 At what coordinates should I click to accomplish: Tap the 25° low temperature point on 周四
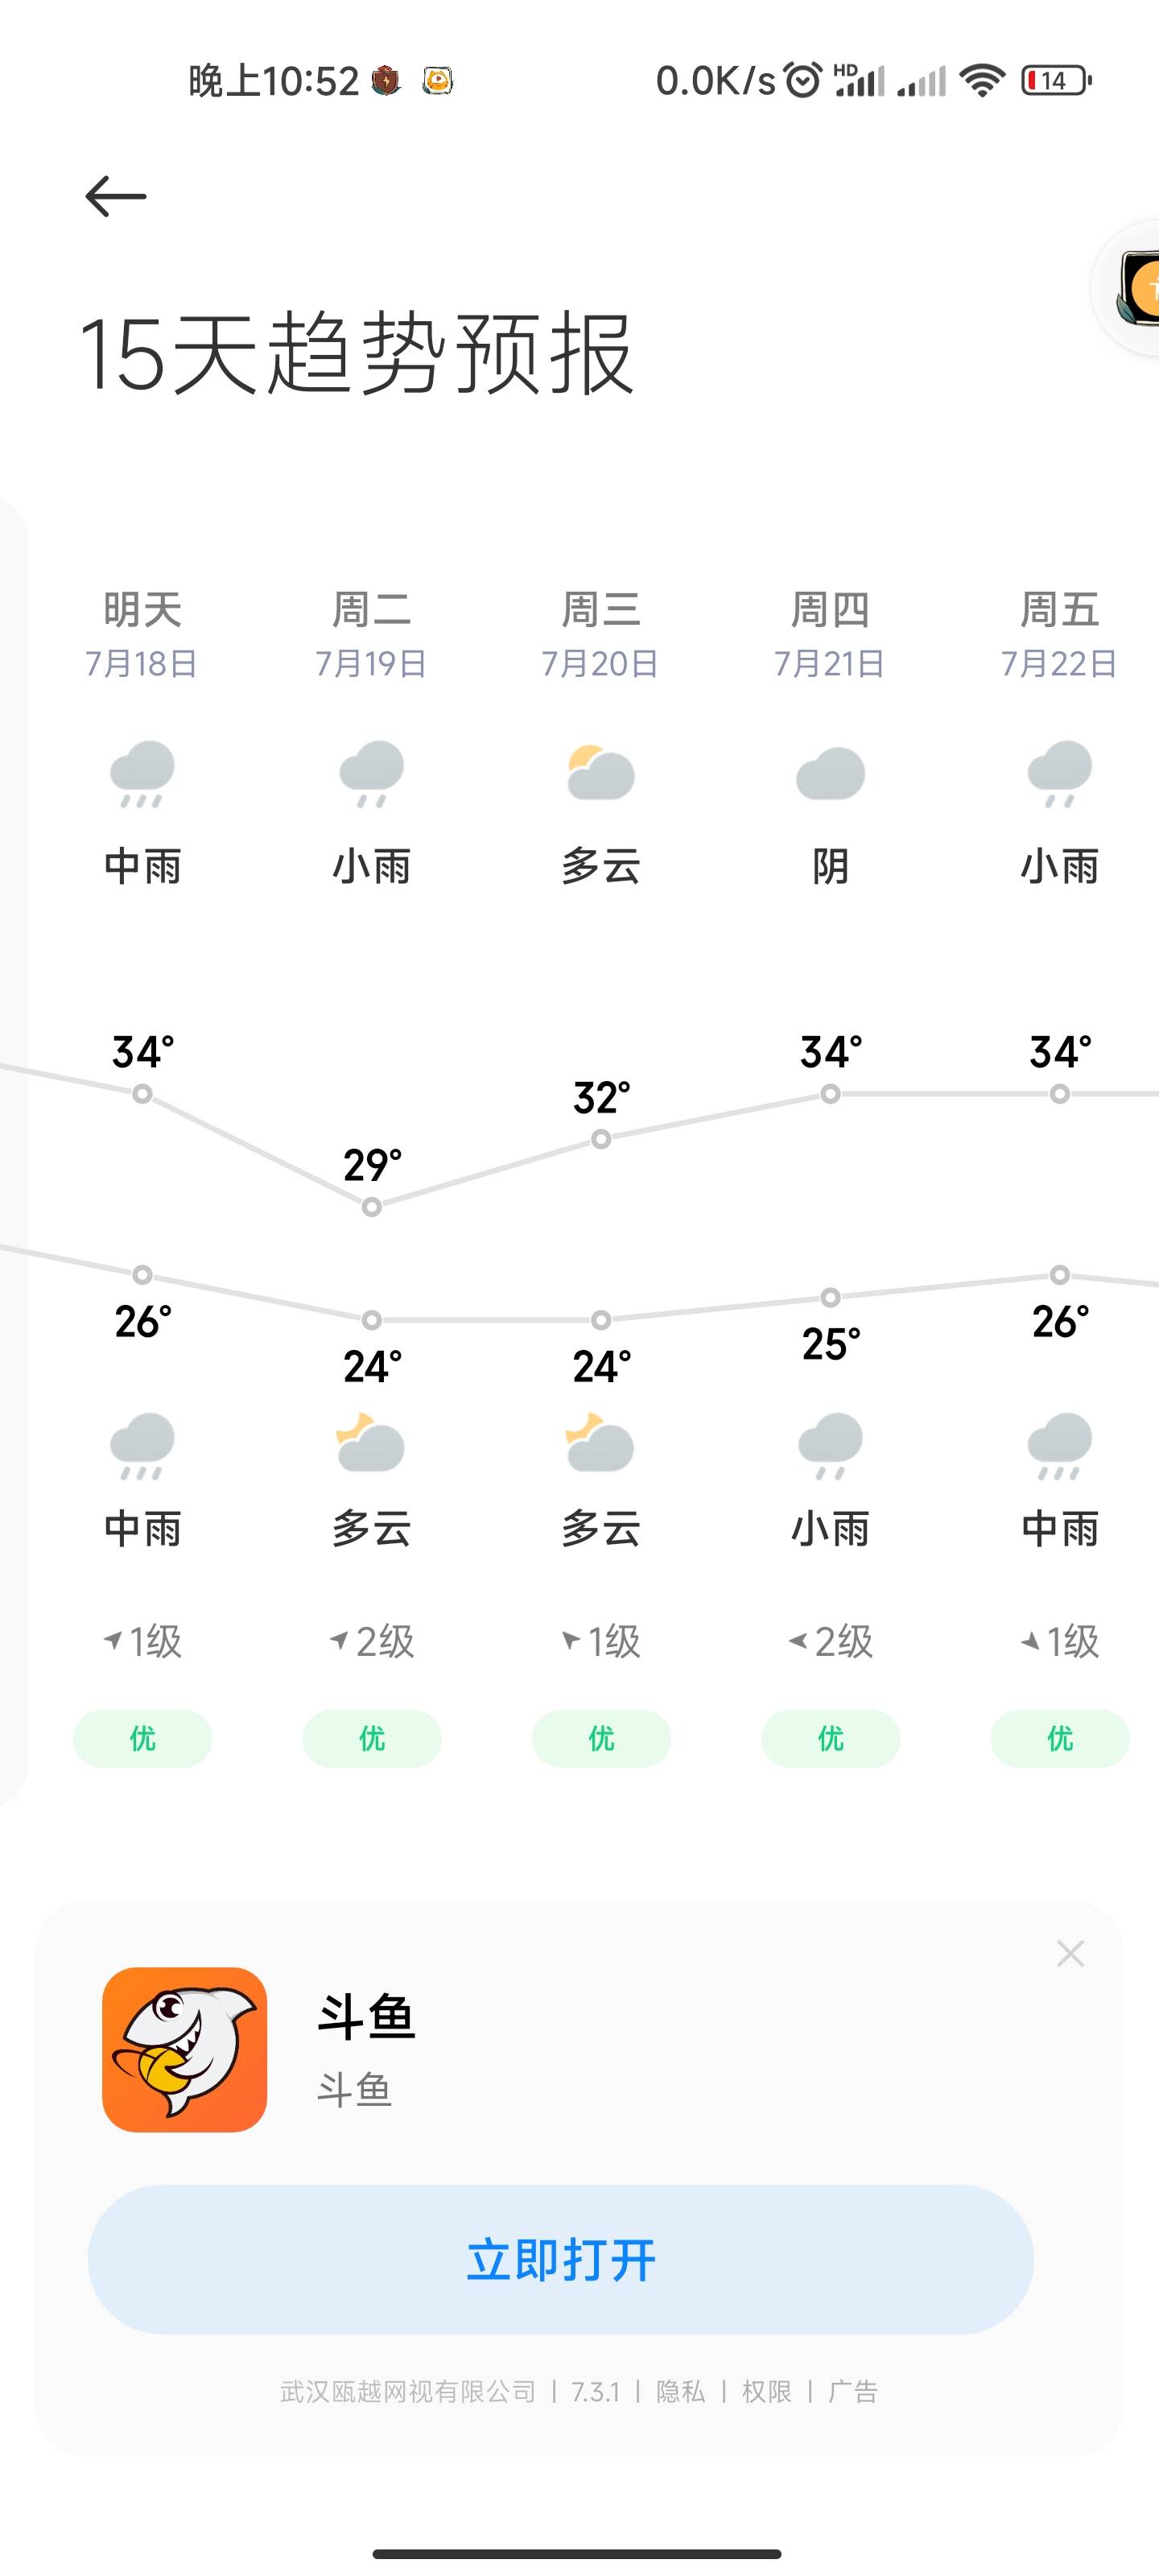(830, 1297)
